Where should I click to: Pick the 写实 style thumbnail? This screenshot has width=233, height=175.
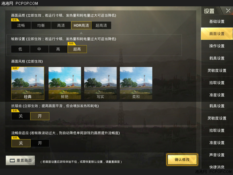(101, 83)
